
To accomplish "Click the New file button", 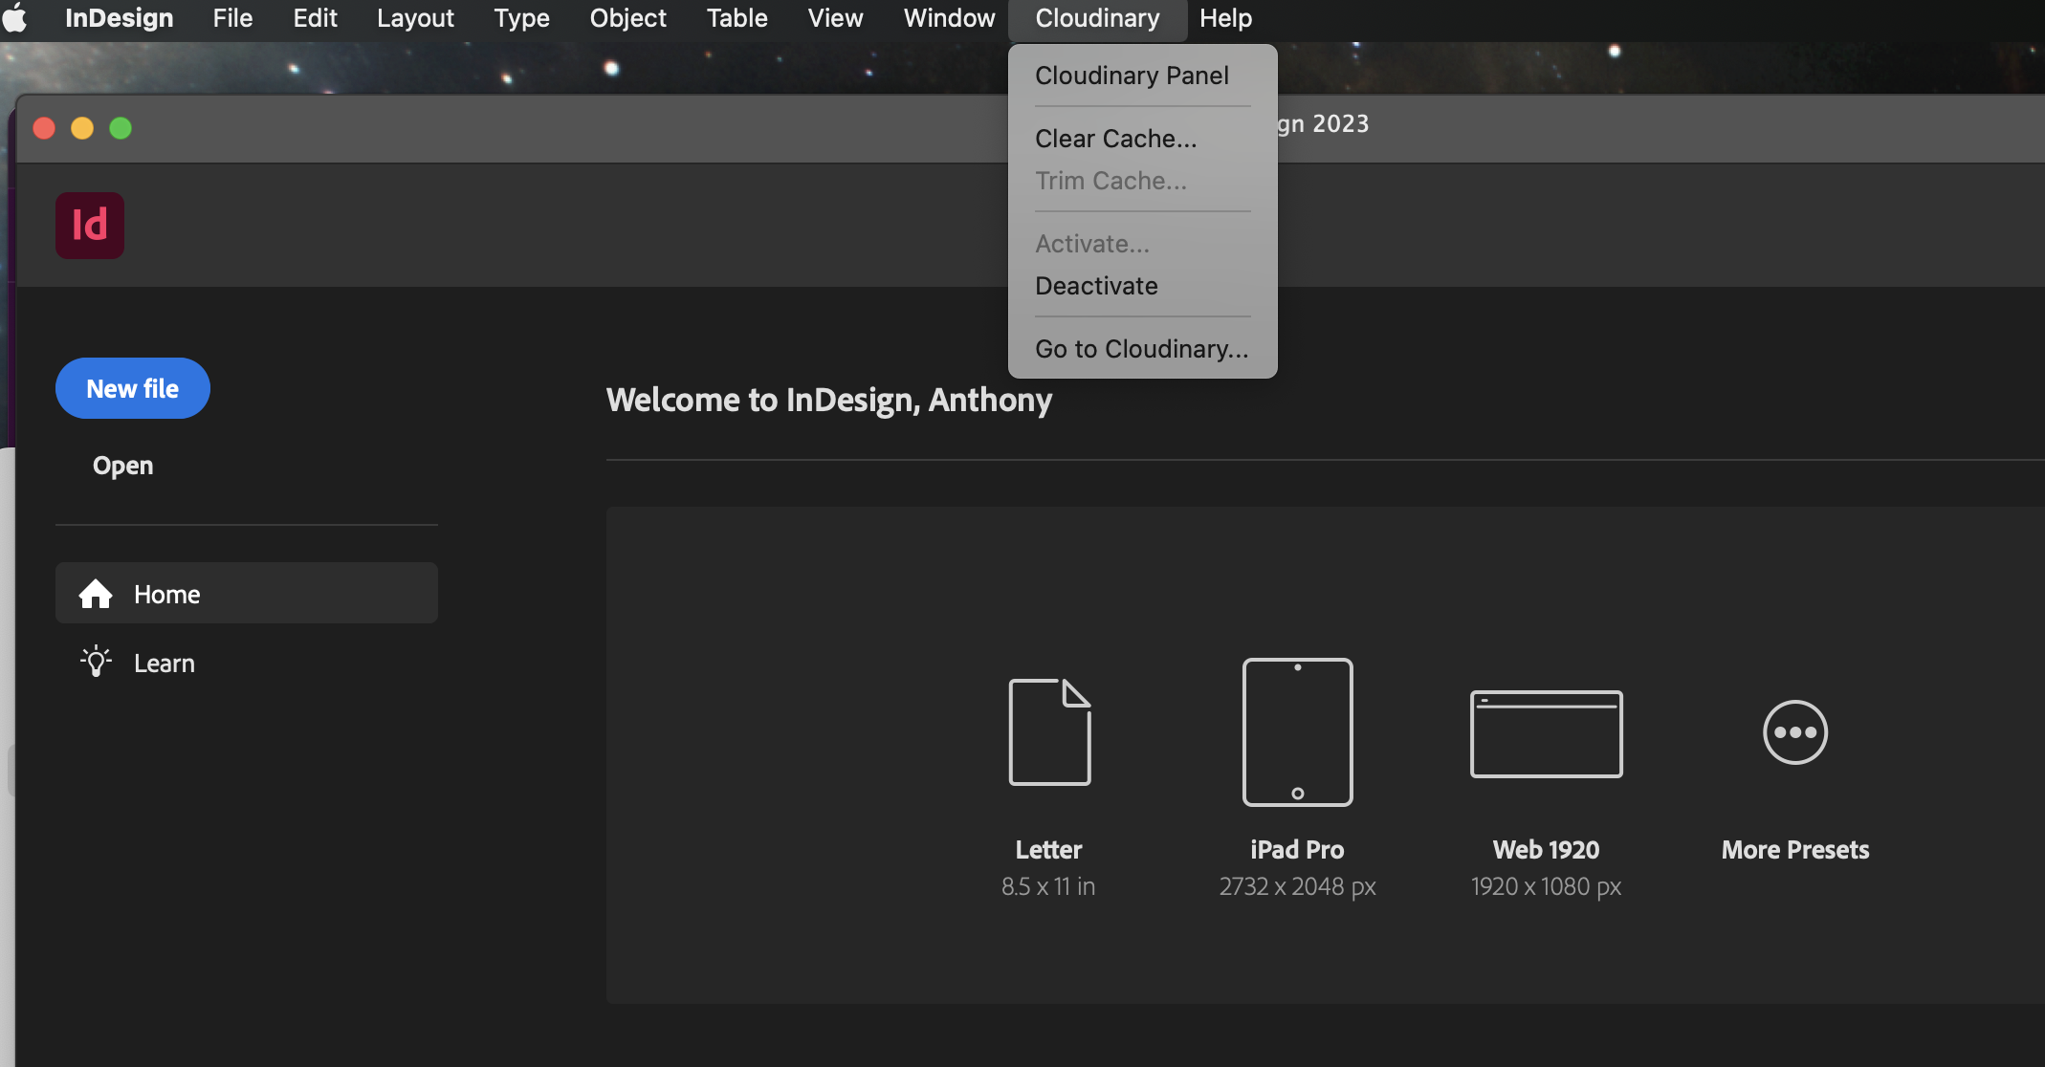I will (x=133, y=388).
